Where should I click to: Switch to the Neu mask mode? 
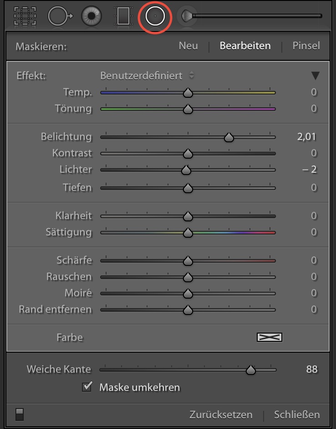[x=188, y=46]
